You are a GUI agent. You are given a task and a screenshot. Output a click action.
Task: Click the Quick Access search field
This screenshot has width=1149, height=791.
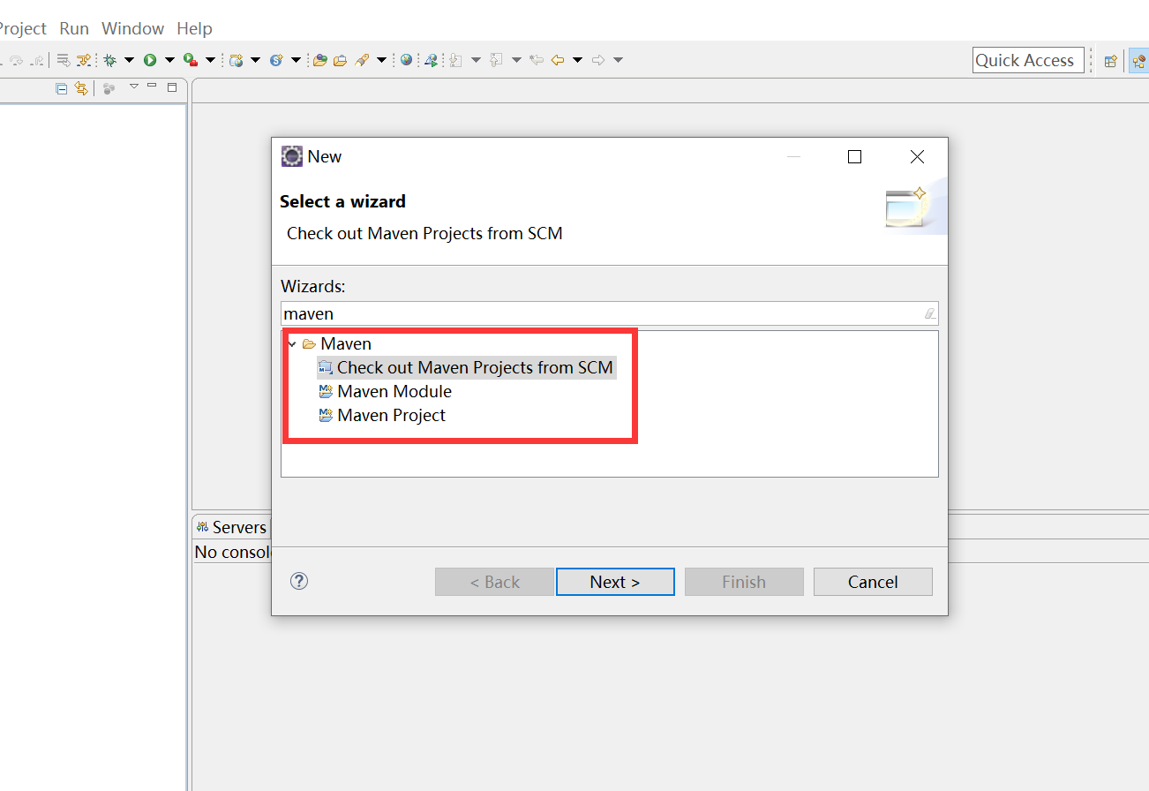tap(1028, 60)
